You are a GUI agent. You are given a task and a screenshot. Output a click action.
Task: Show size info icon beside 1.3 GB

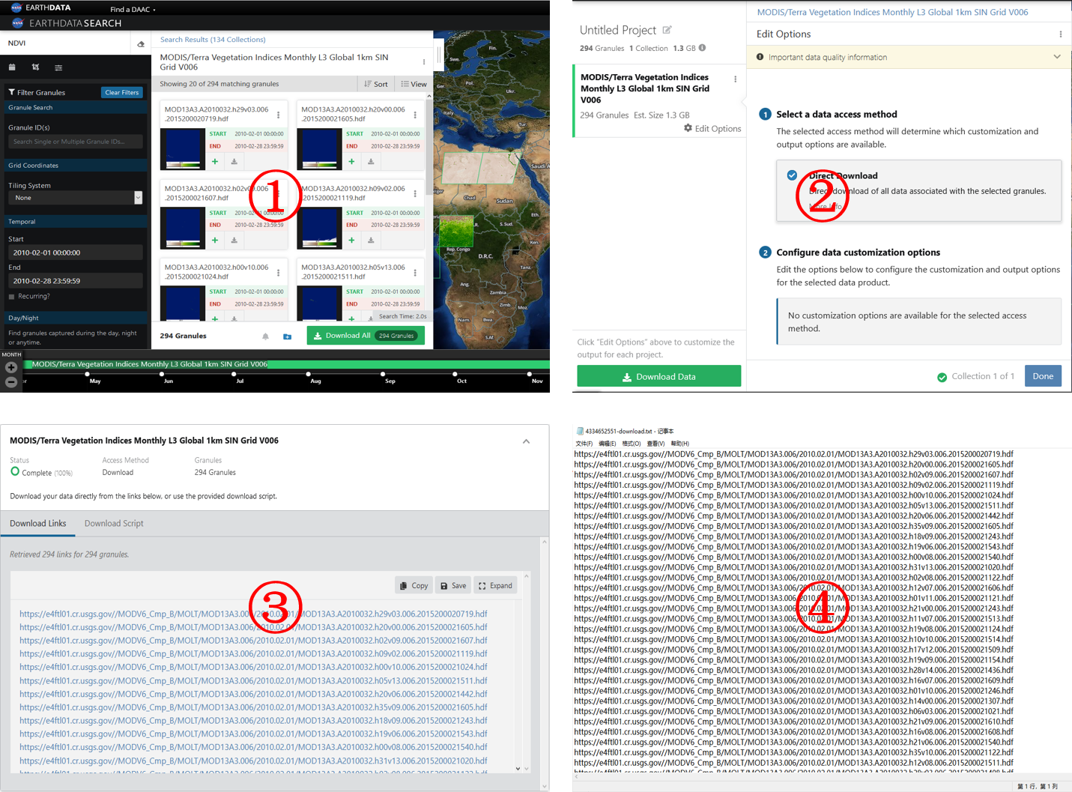point(702,48)
